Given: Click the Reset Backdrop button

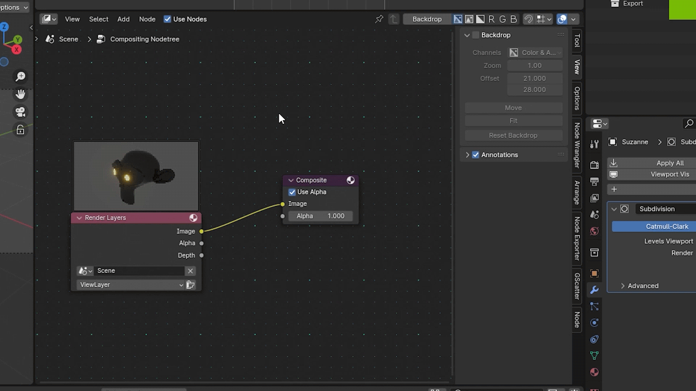Looking at the screenshot, I should point(513,135).
